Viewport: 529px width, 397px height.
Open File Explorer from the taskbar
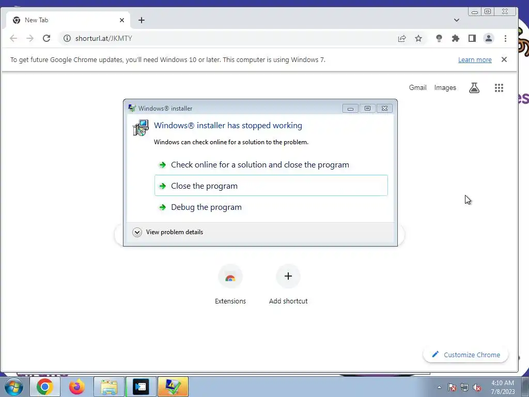point(109,387)
